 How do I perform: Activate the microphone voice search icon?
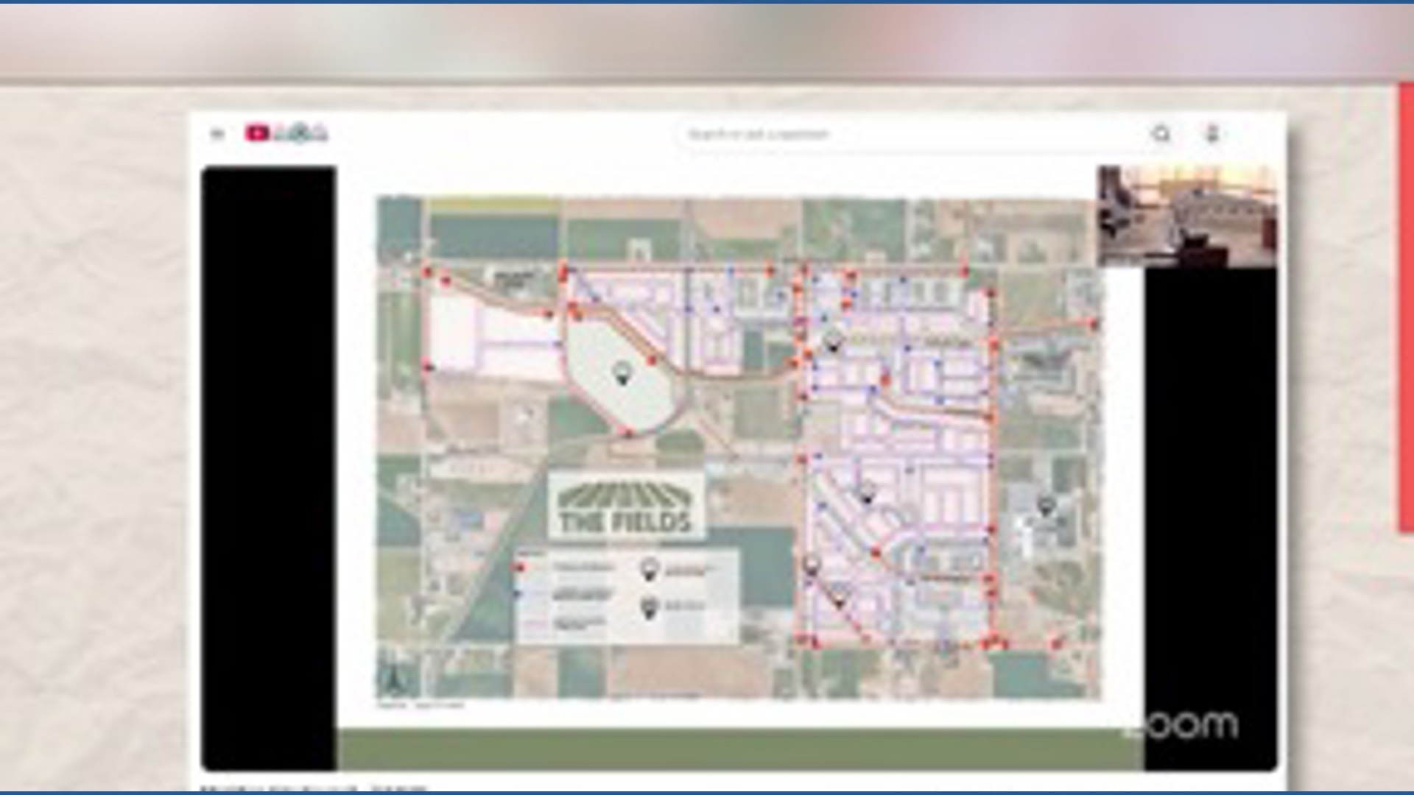(1212, 134)
